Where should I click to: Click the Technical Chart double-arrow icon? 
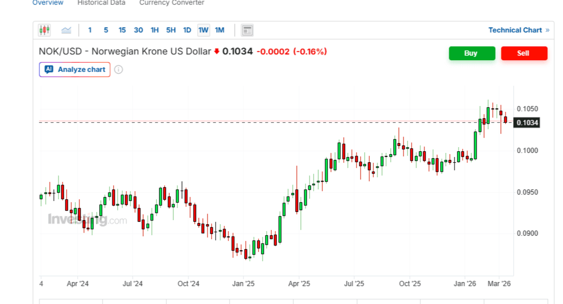[x=547, y=30]
